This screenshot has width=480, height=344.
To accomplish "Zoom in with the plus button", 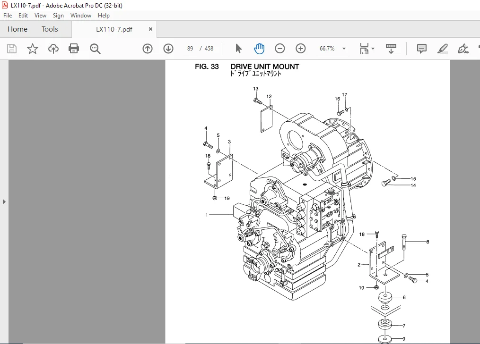I will tap(301, 49).
